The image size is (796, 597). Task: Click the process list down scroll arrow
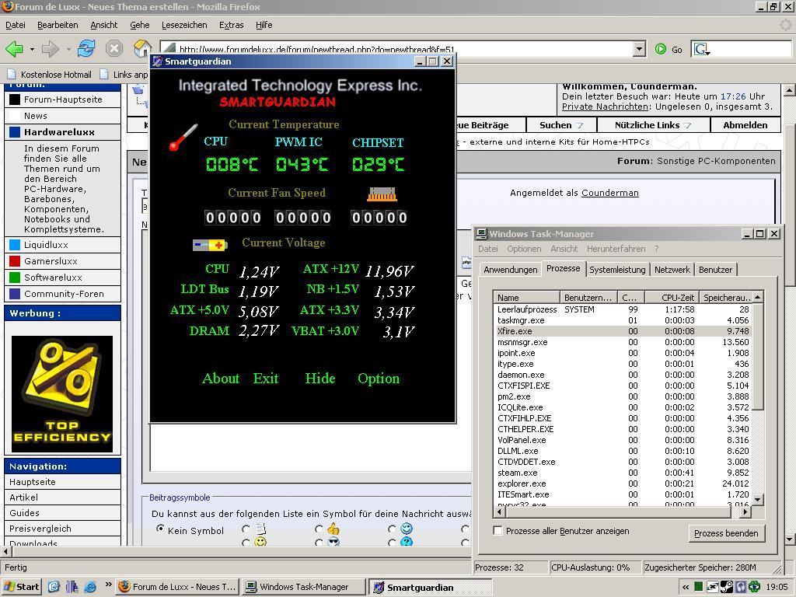click(x=757, y=500)
